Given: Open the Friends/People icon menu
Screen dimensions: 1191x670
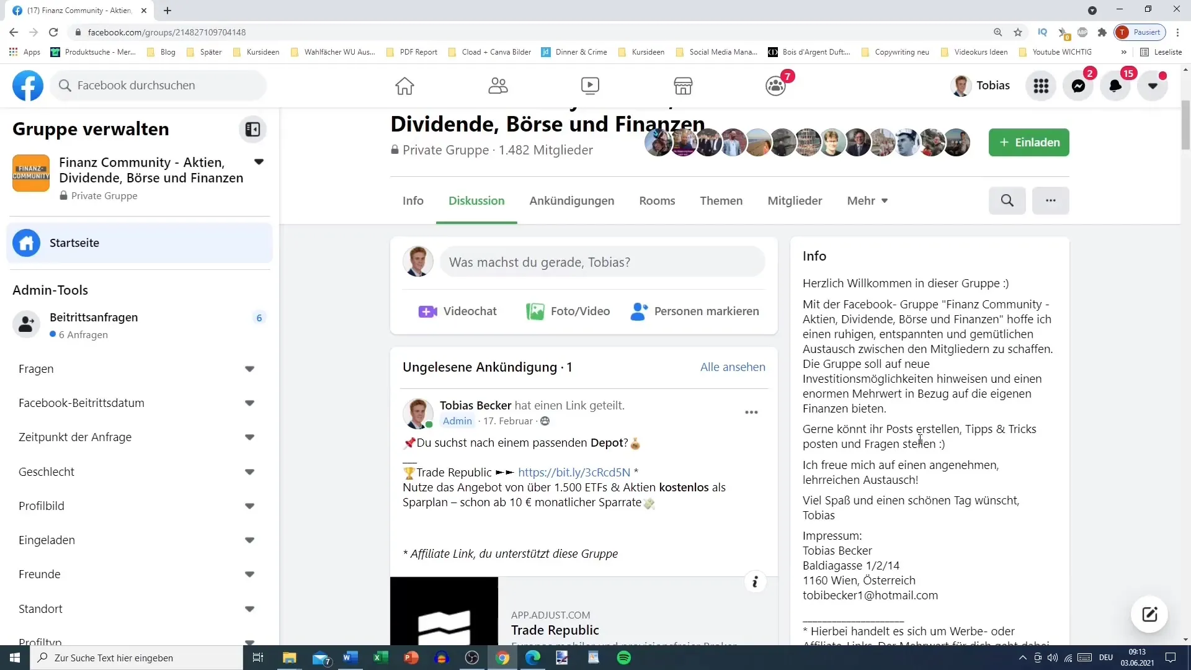Looking at the screenshot, I should click(497, 85).
